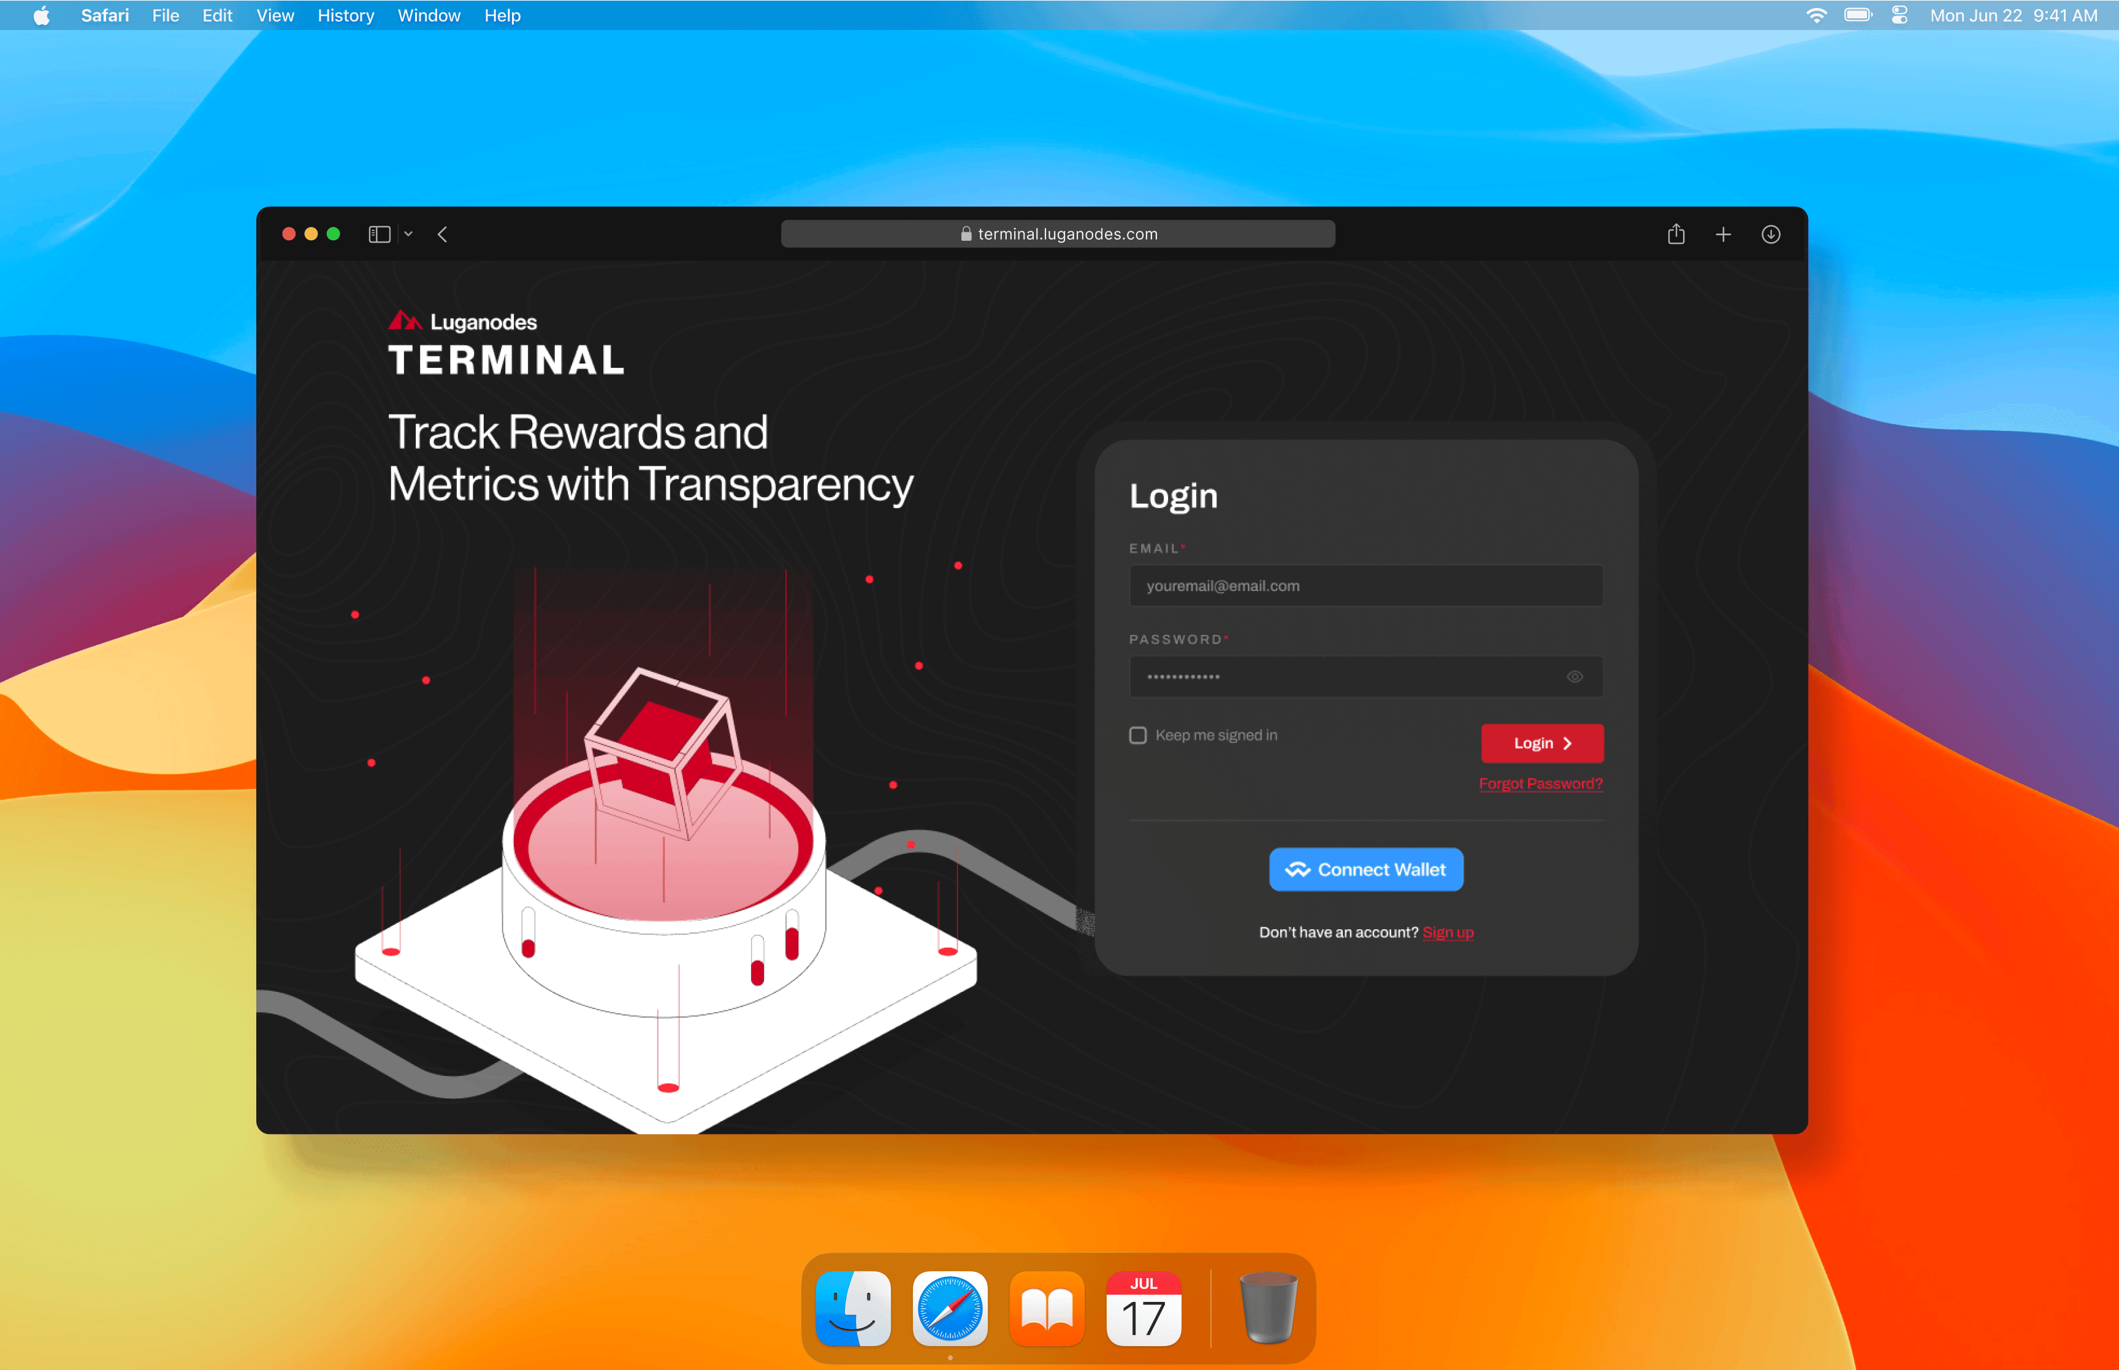The width and height of the screenshot is (2119, 1370).
Task: Open Trash from the Dock
Action: click(1269, 1309)
